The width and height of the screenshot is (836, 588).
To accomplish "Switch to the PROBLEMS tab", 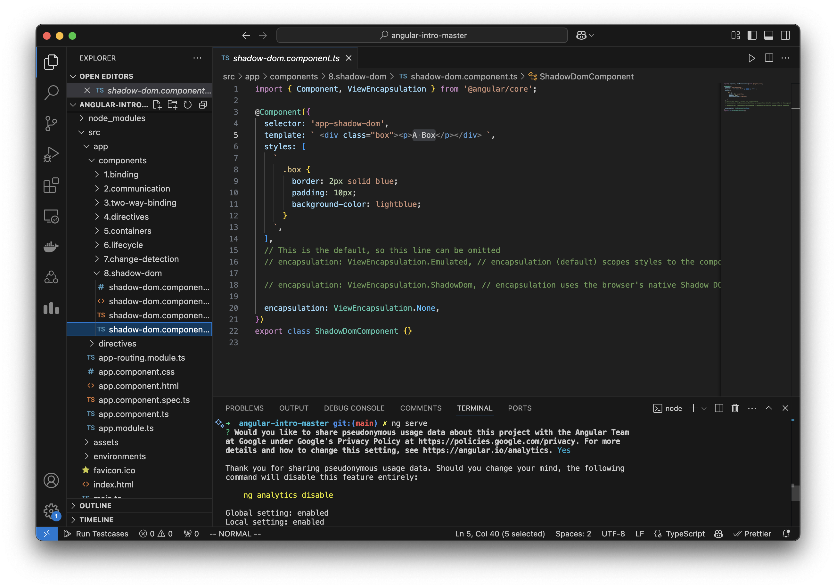I will [244, 408].
